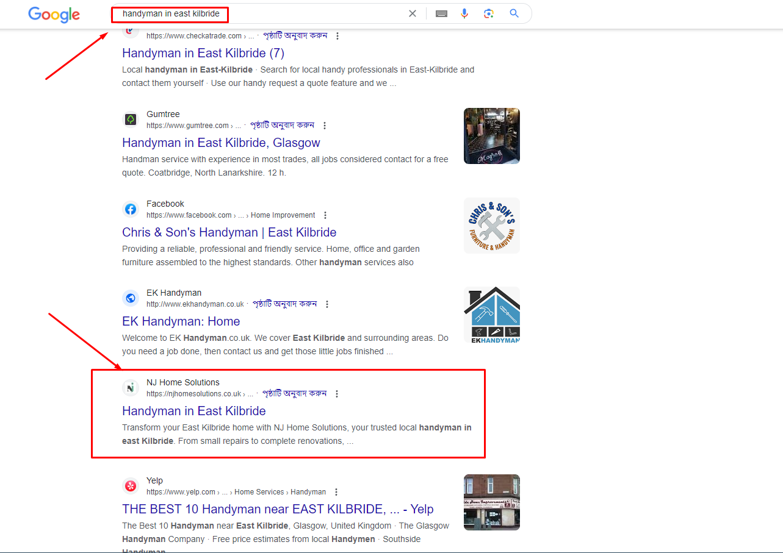Click the NJ Home Solutions favicon
This screenshot has width=783, height=553.
point(131,388)
